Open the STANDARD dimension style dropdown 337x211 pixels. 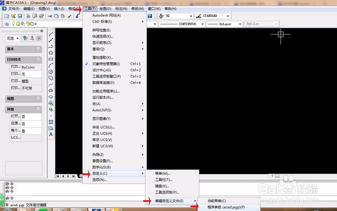[x=228, y=16]
